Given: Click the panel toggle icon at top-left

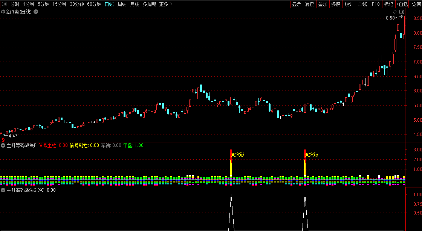Looking at the screenshot, I should pyautogui.click(x=4, y=4).
